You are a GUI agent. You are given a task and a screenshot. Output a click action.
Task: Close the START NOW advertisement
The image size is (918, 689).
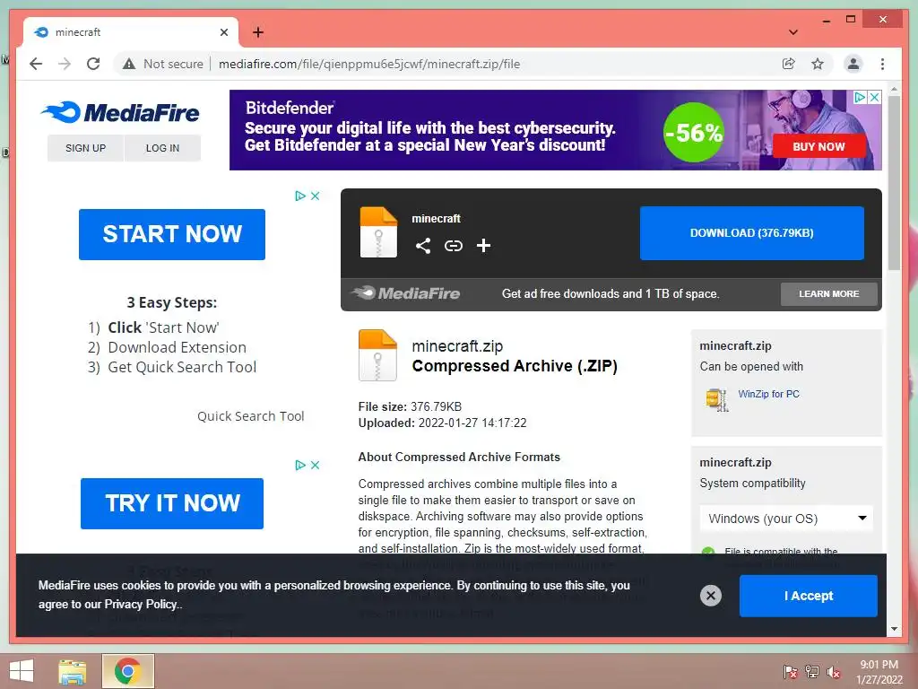tap(315, 196)
